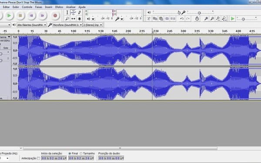Open the Controle menu
This screenshot has width=261, height=163.
[x=27, y=7]
